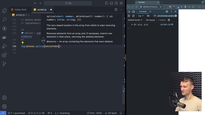Screen dimensions: 205x115
Task: Toggle the bottom panel layout icon
Action: pos(111,3)
